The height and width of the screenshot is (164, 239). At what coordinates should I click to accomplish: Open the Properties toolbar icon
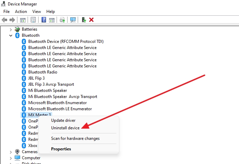33,20
